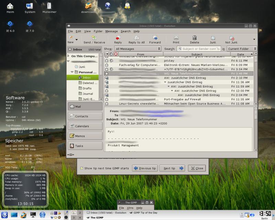Click the KDE menu launcher icon
This screenshot has height=220, width=275.
point(4,215)
